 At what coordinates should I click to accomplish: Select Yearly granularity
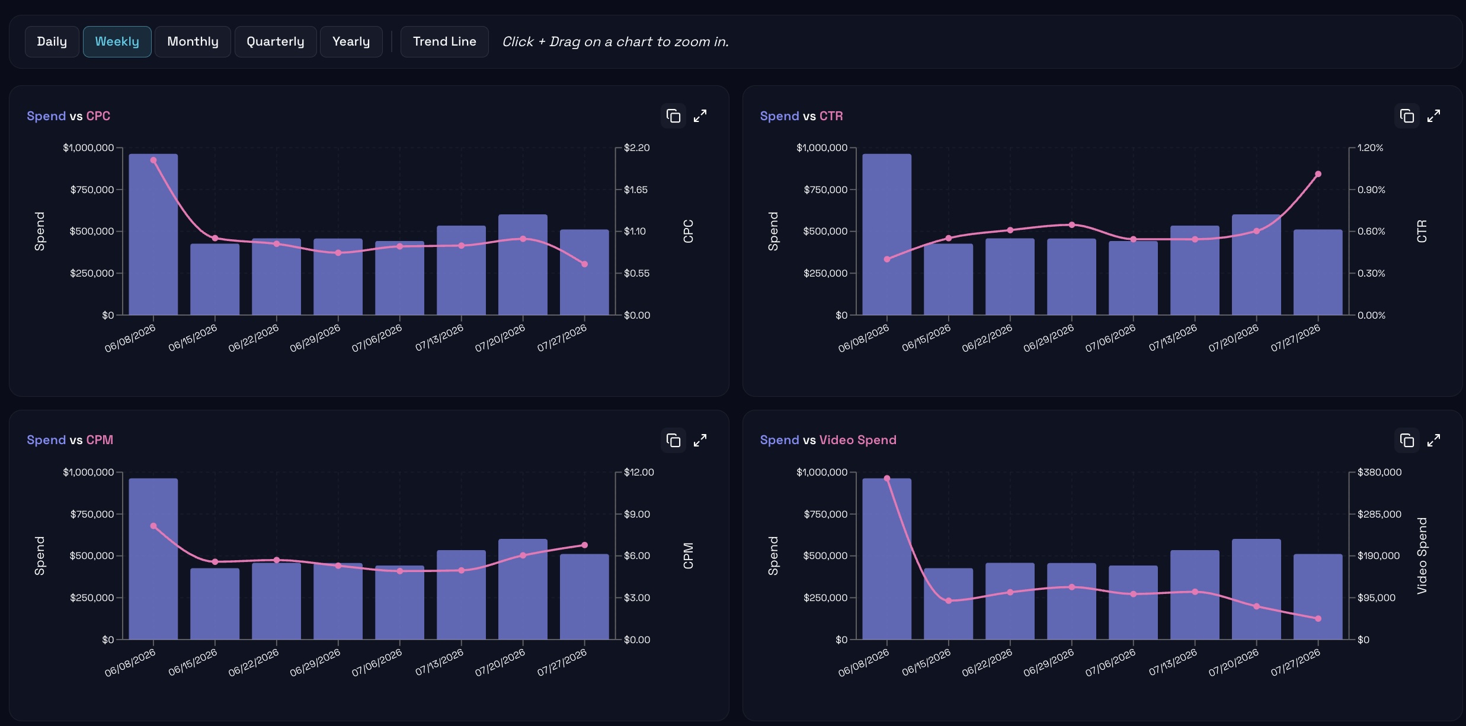click(x=351, y=41)
